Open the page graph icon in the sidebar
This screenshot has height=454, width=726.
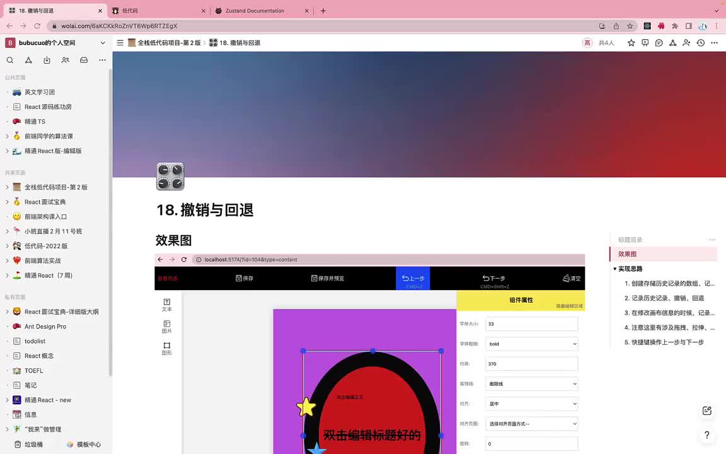(28, 60)
